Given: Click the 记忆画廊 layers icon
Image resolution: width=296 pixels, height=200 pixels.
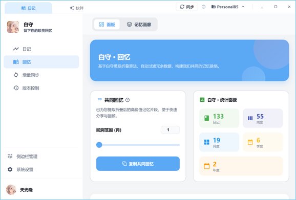Looking at the screenshot, I should pyautogui.click(x=130, y=25).
